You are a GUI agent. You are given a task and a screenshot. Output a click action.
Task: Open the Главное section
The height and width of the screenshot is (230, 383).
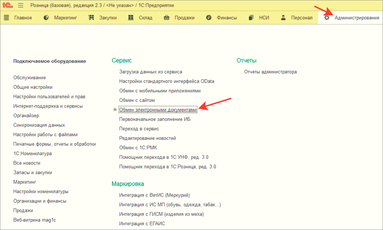coord(23,18)
